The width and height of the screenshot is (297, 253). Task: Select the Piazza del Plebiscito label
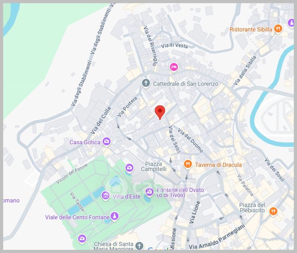(x=252, y=207)
